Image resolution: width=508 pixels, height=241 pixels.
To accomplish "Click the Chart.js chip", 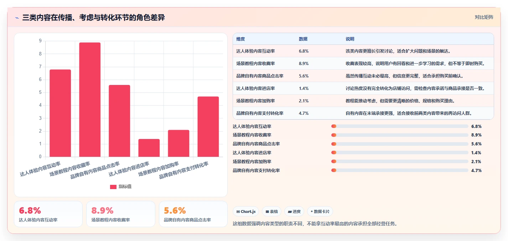I will tap(246, 211).
